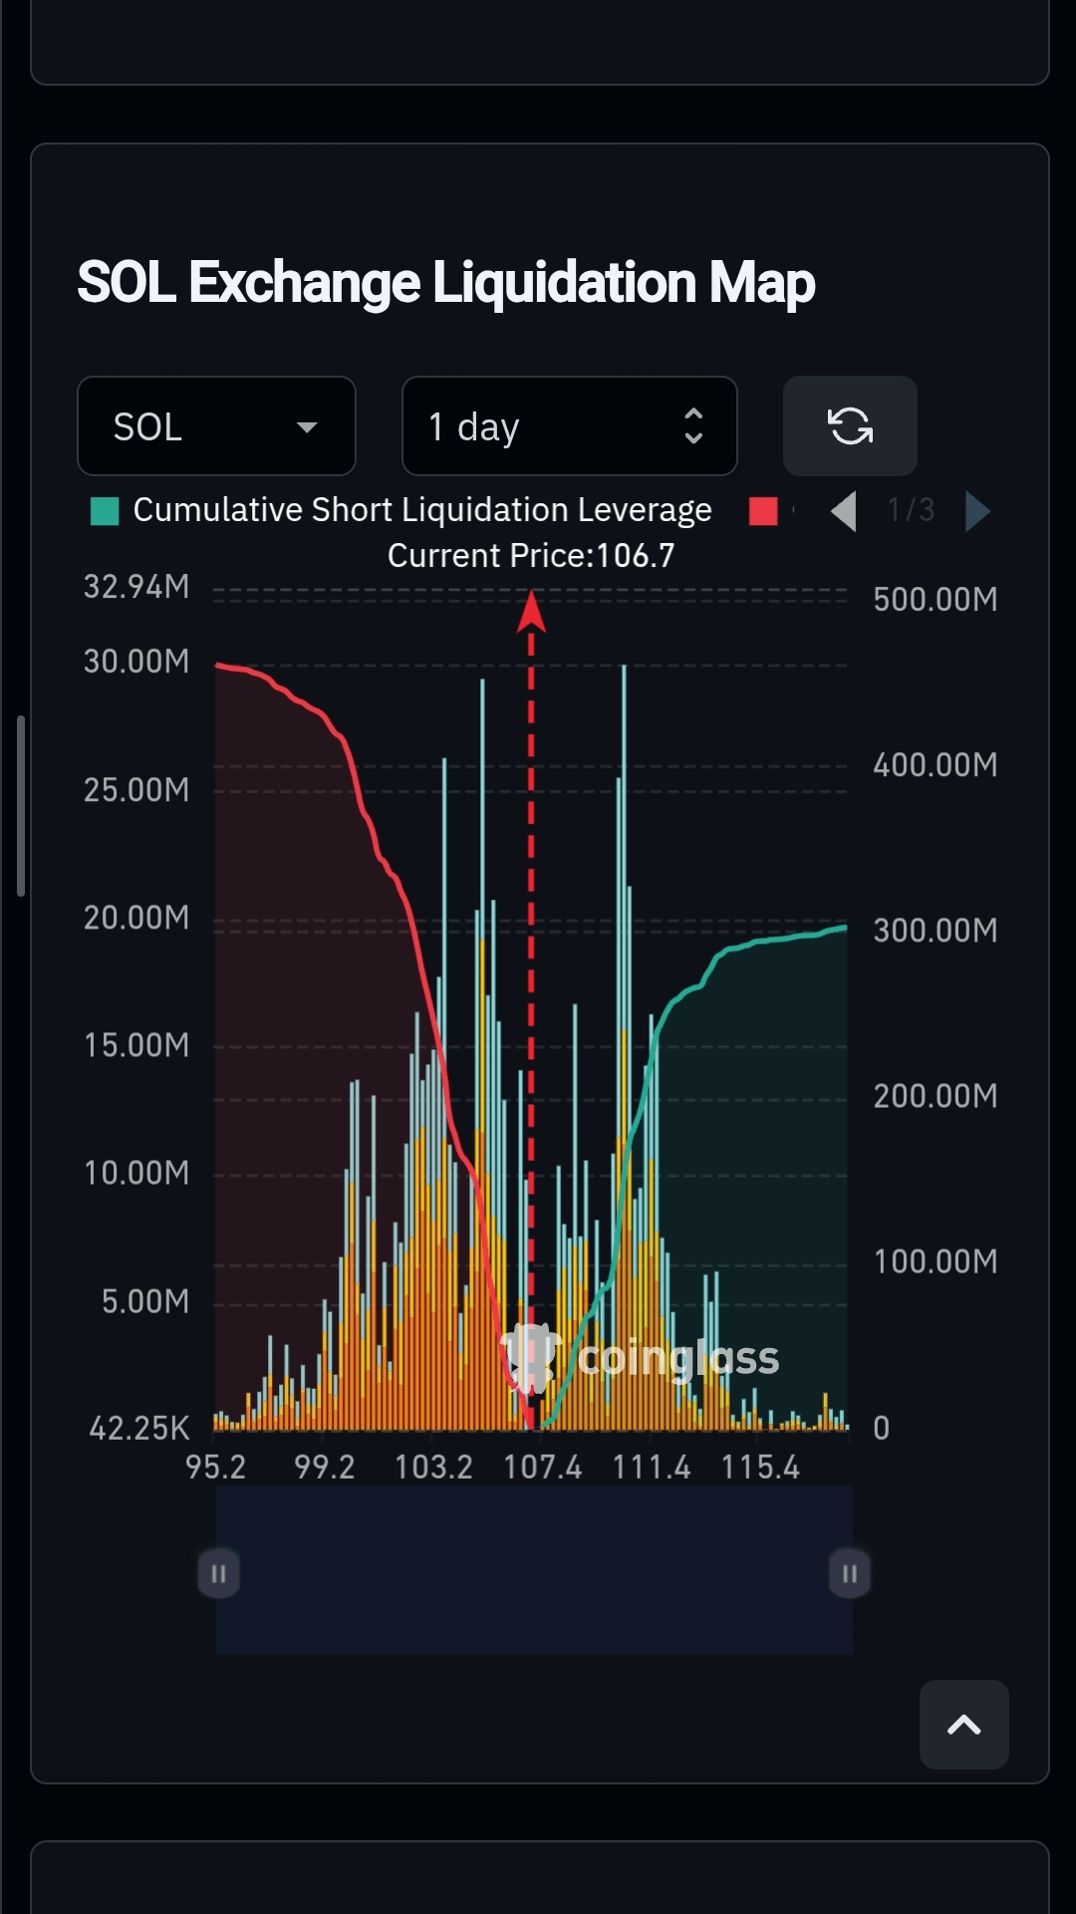Image resolution: width=1076 pixels, height=1914 pixels.
Task: Click the 5.00M left axis label
Action: click(145, 1301)
